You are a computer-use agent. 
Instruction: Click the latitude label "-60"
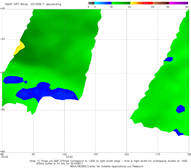(2, 151)
